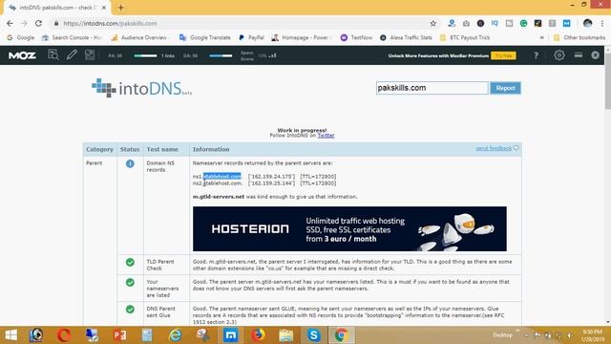The height and width of the screenshot is (344, 611).
Task: Open PowerPoint in taskbar
Action: pos(119,335)
